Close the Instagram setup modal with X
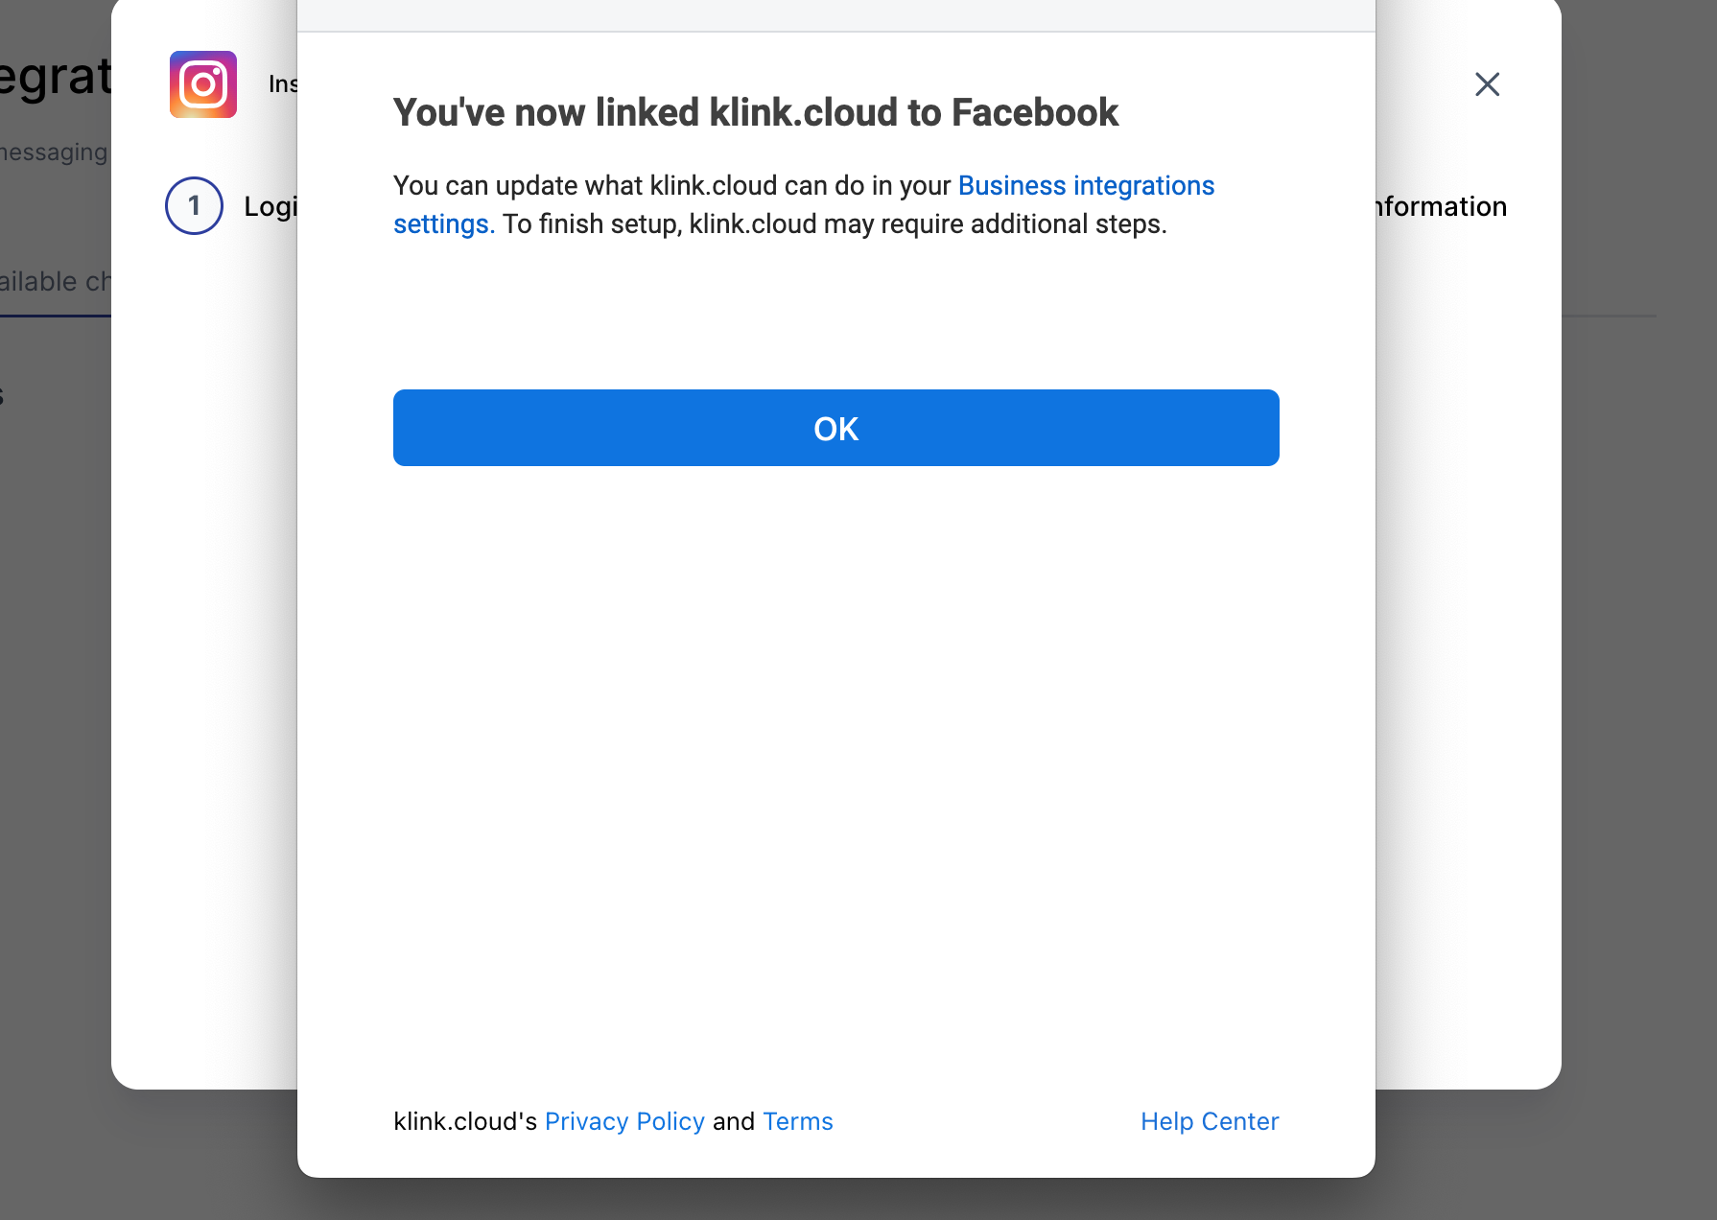 pyautogui.click(x=1487, y=84)
